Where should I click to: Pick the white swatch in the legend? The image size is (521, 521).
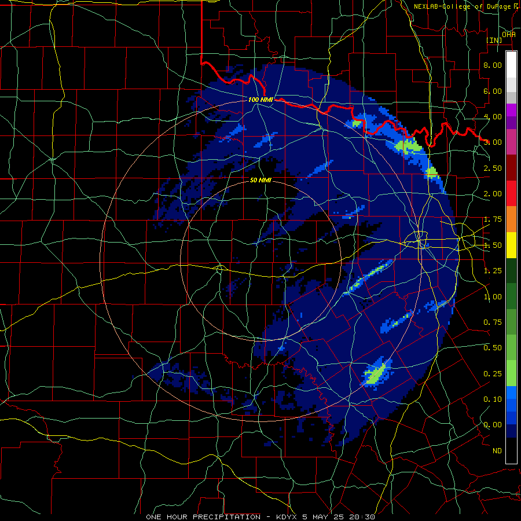(511, 65)
